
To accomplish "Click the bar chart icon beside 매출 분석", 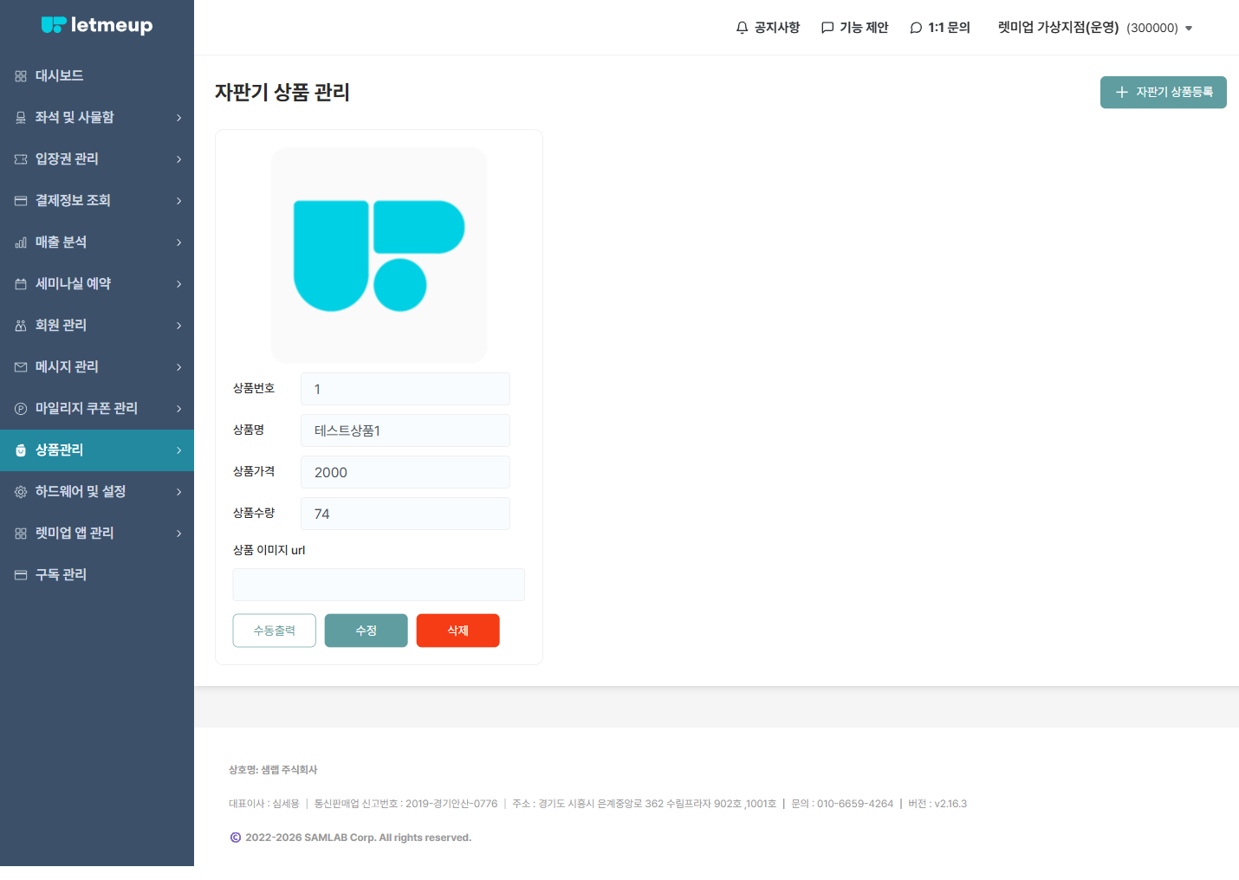I will point(21,243).
